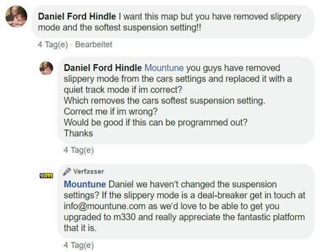Viewport: 329px width, 252px height.
Task: Click the 'upgraded to m330' reply text
Action: (x=100, y=217)
